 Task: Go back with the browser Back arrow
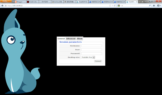pyautogui.click(x=2, y=6)
